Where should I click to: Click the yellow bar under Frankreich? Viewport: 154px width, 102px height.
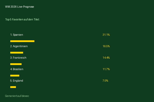16,64
